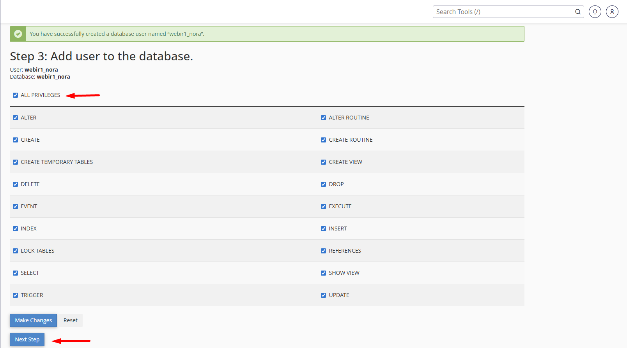Toggle the CREATE TEMPORARY TABLES checkbox
Image resolution: width=627 pixels, height=348 pixels.
tap(16, 162)
